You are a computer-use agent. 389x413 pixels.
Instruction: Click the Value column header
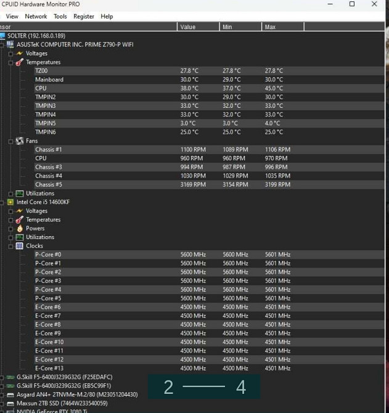(188, 27)
